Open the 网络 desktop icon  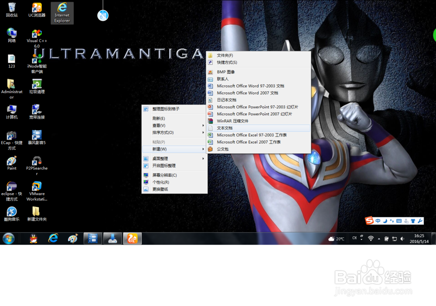tap(12, 35)
